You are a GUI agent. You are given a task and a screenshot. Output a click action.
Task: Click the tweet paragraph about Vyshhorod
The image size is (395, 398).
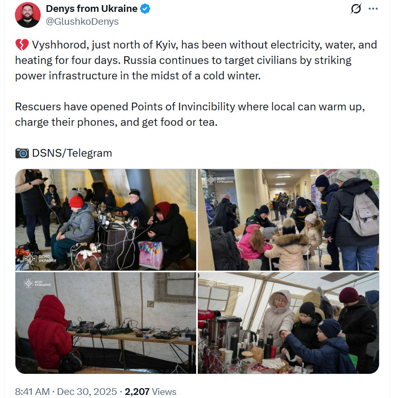tap(196, 60)
